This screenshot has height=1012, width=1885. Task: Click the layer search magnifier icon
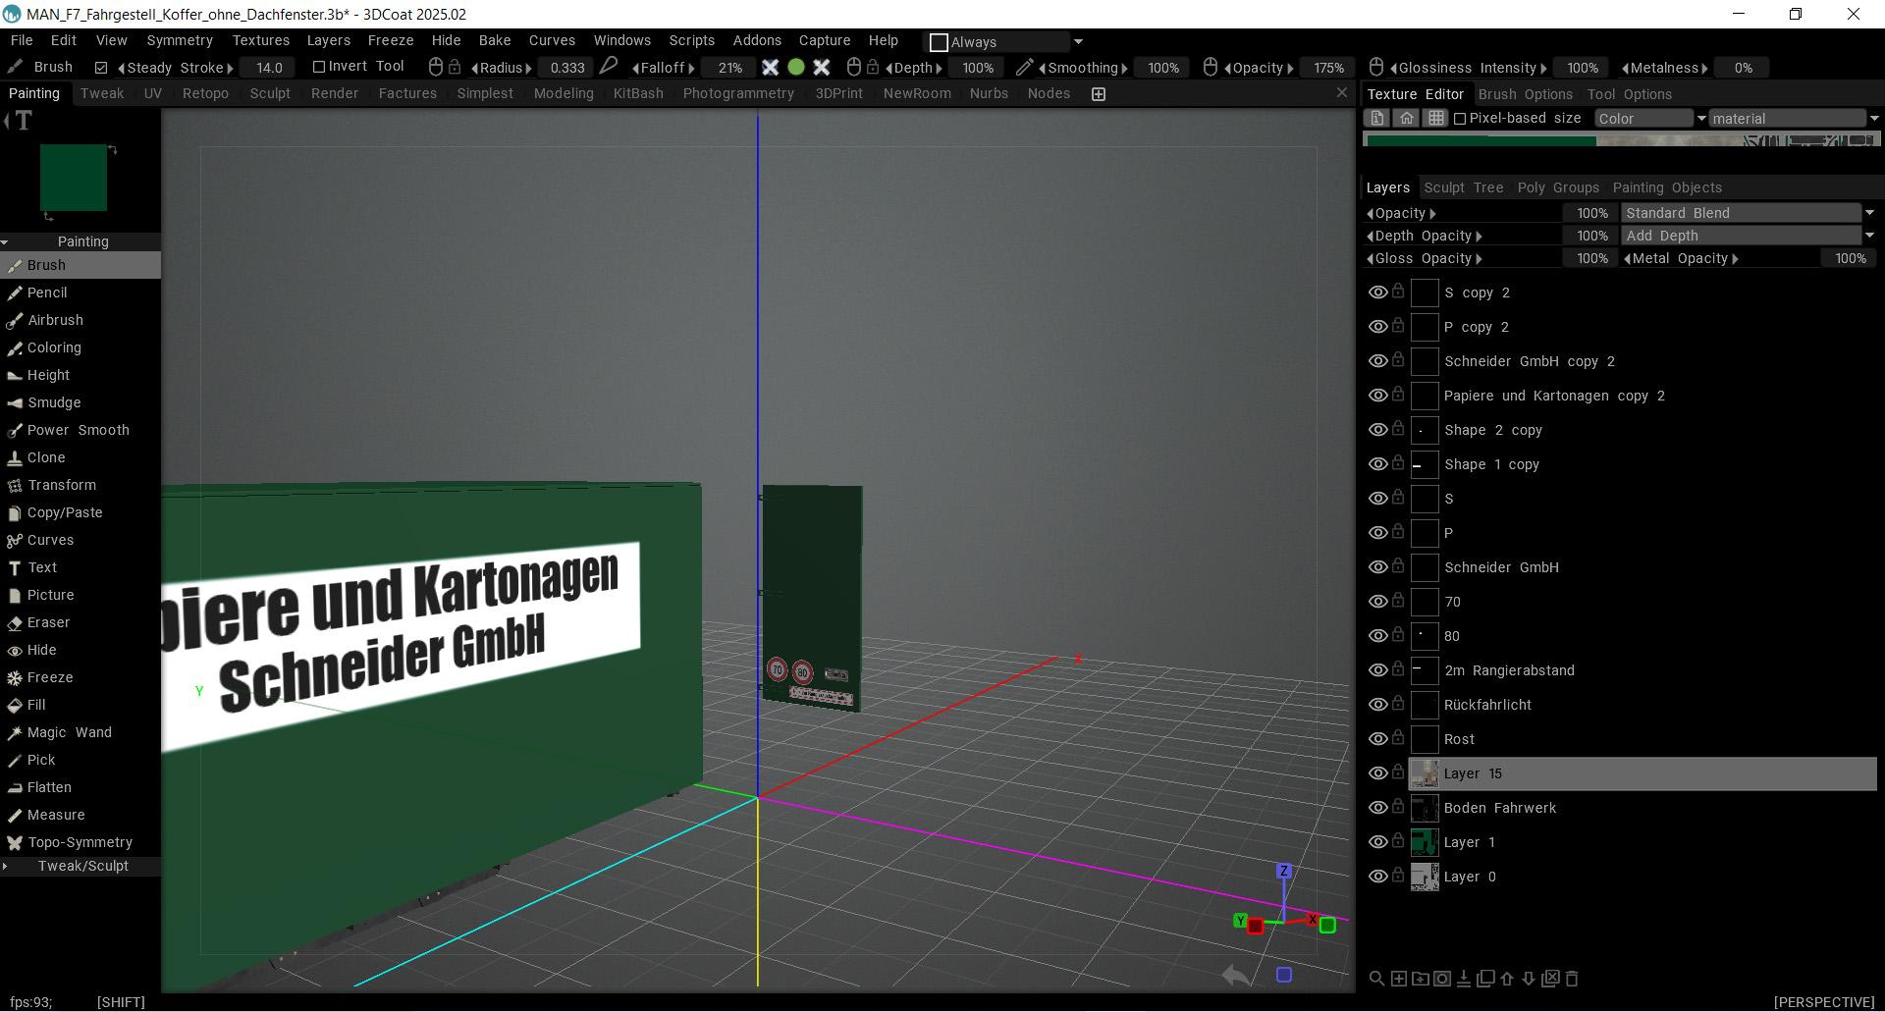[1376, 979]
